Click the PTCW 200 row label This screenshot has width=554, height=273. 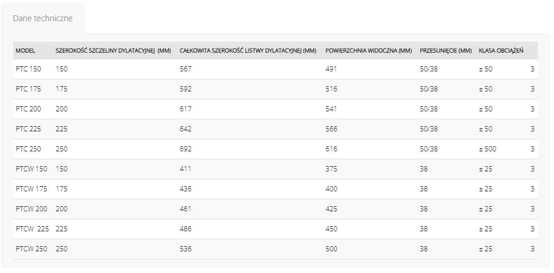pyautogui.click(x=31, y=208)
